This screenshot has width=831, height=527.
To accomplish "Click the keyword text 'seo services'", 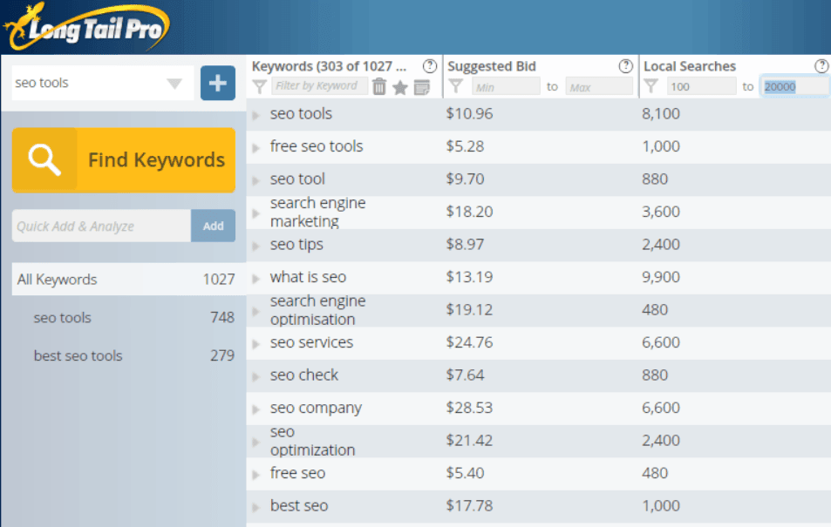I will pyautogui.click(x=311, y=342).
